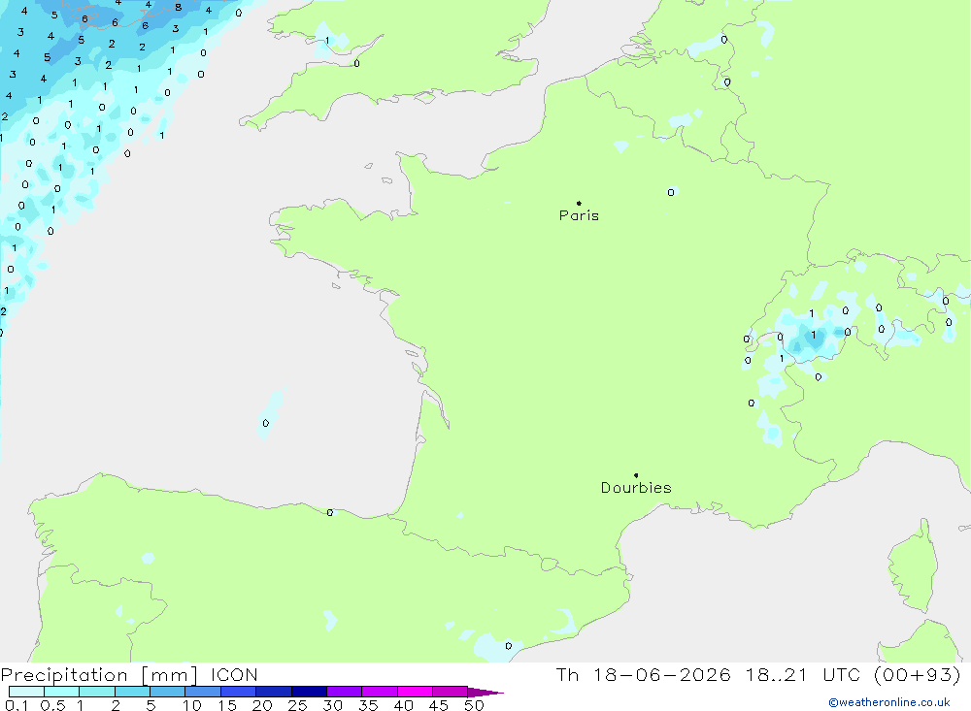The height and width of the screenshot is (711, 971).
Task: Click the '(00+93)' forecast offset text
Action: (x=918, y=675)
